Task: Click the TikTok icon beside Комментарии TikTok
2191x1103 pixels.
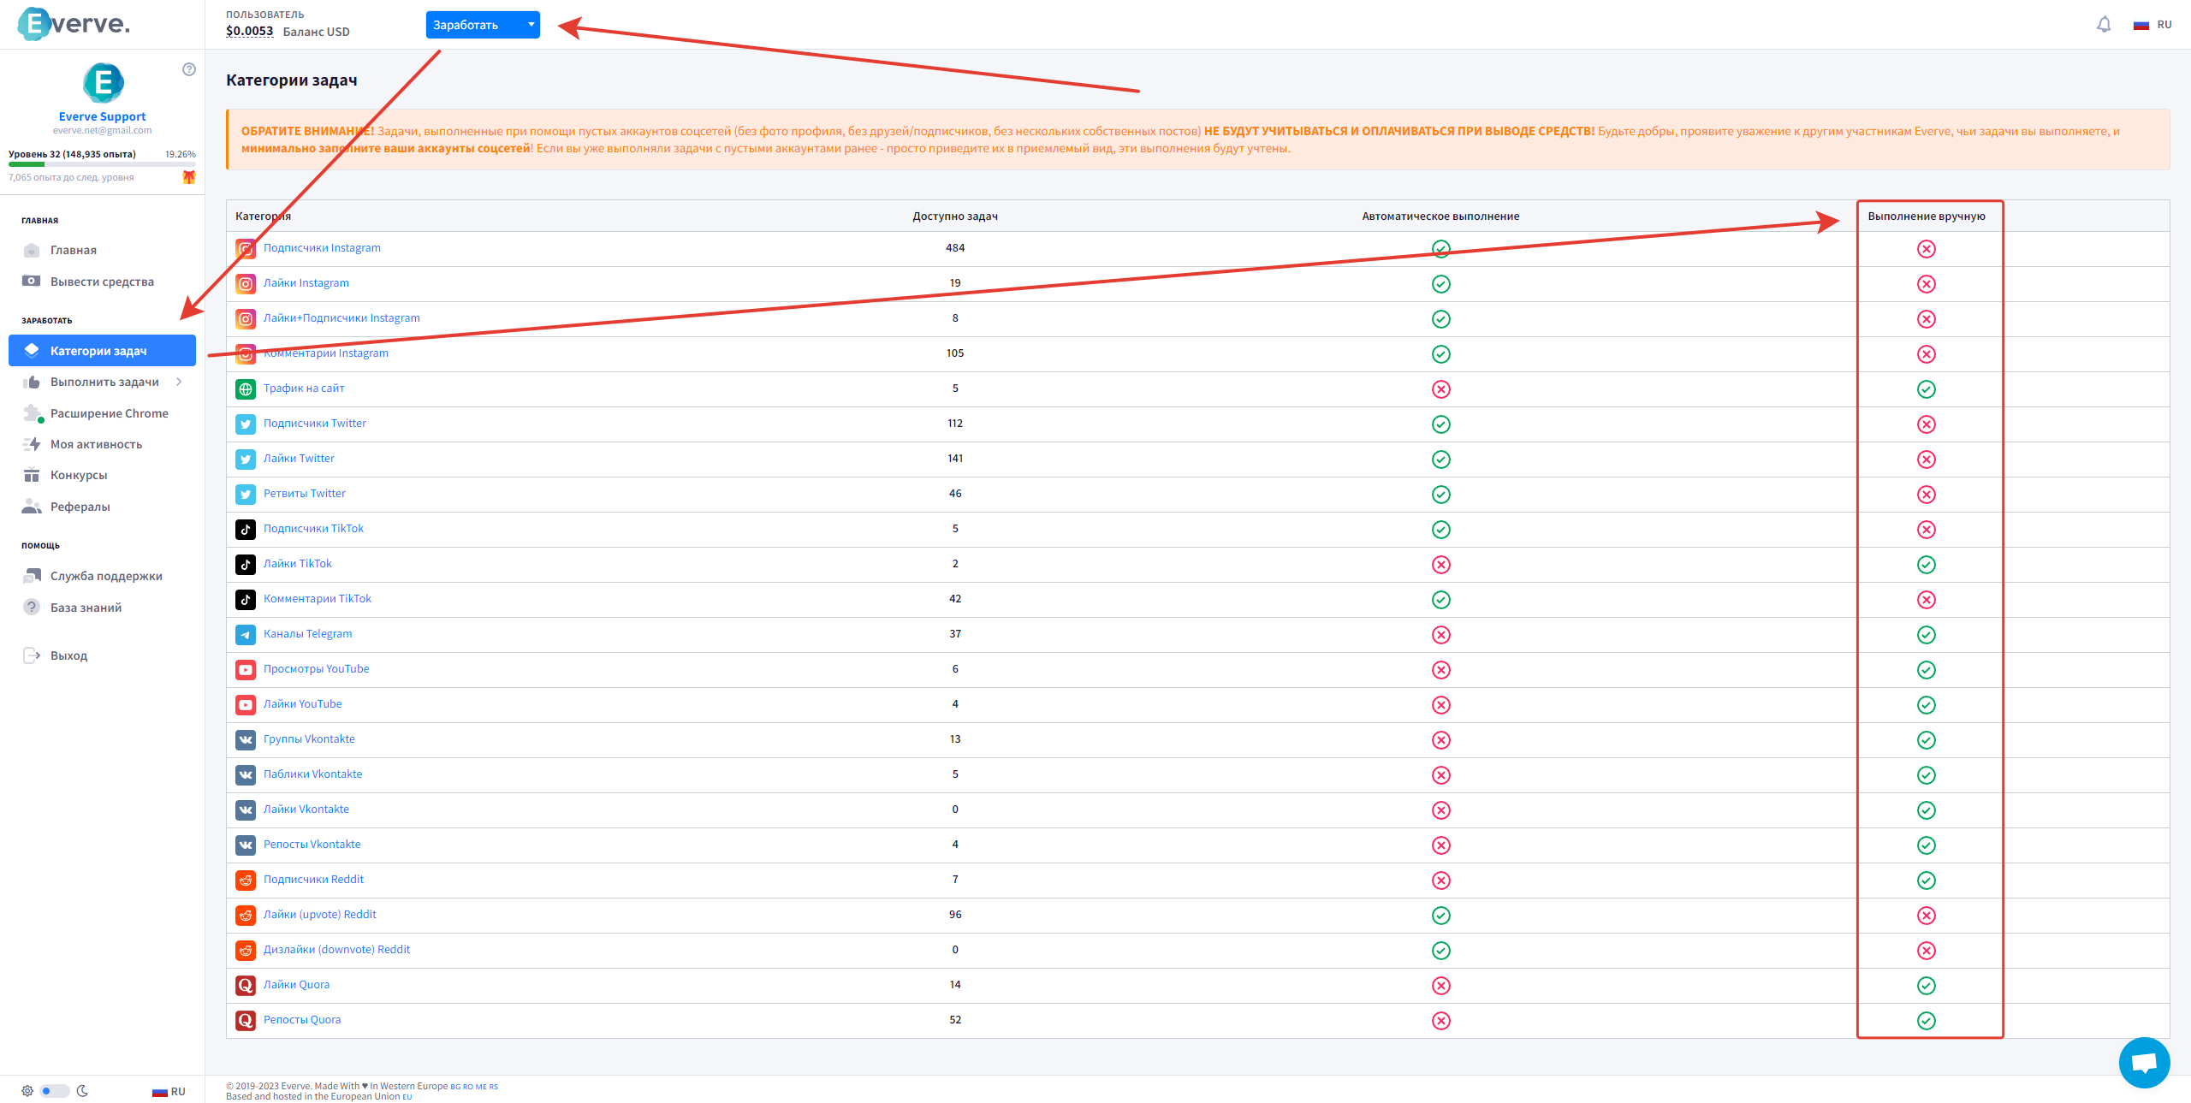Action: tap(246, 600)
